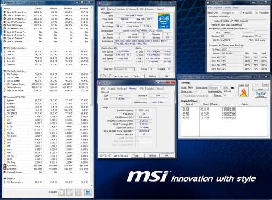Viewport: 272px width, 200px height.
Task: Click the Results column header in IntelBurnTest
Action: pos(244,104)
